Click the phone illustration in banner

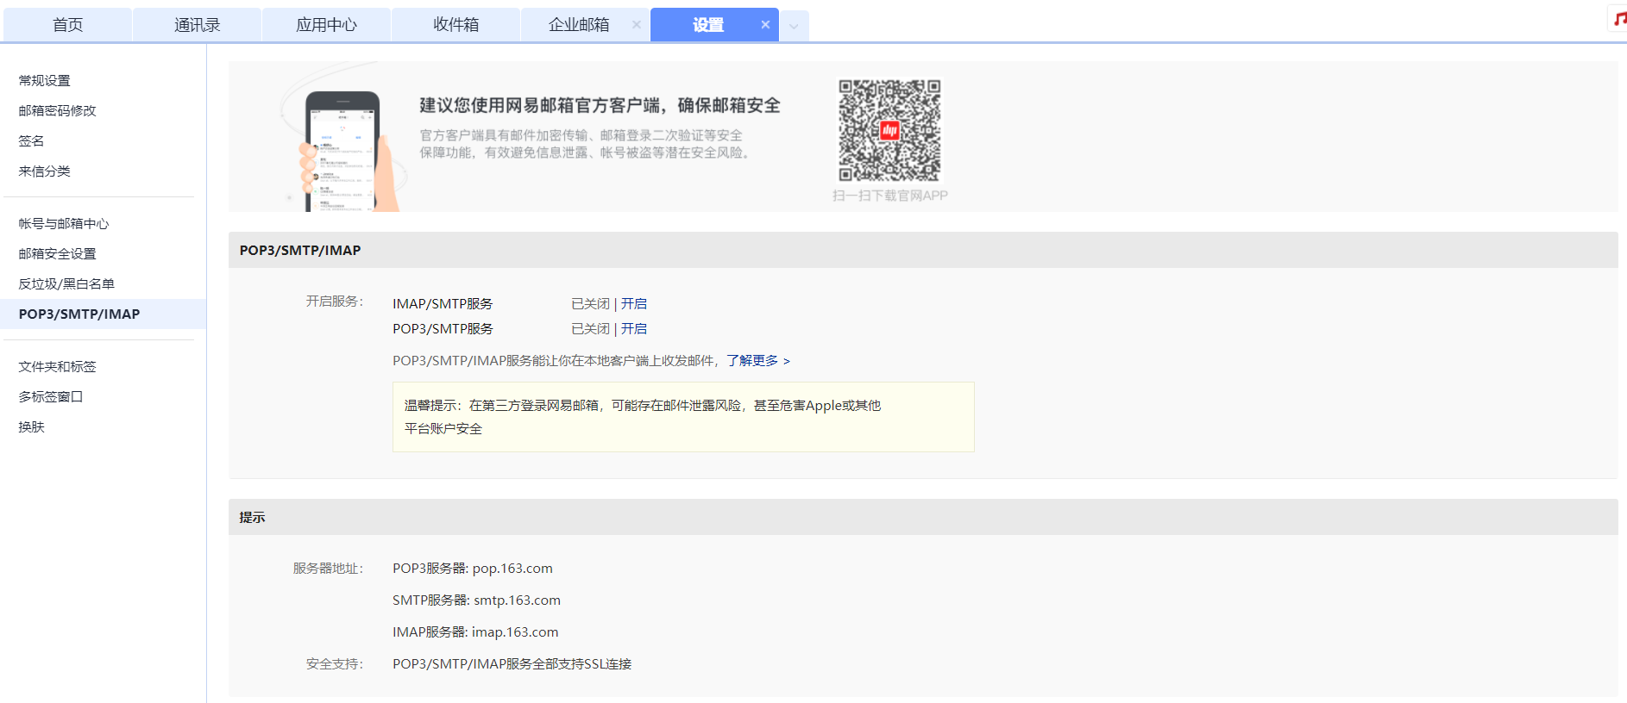[343, 150]
